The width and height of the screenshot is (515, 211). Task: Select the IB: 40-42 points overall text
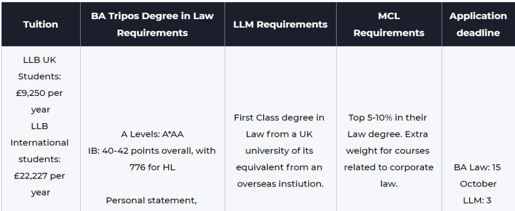(x=152, y=151)
